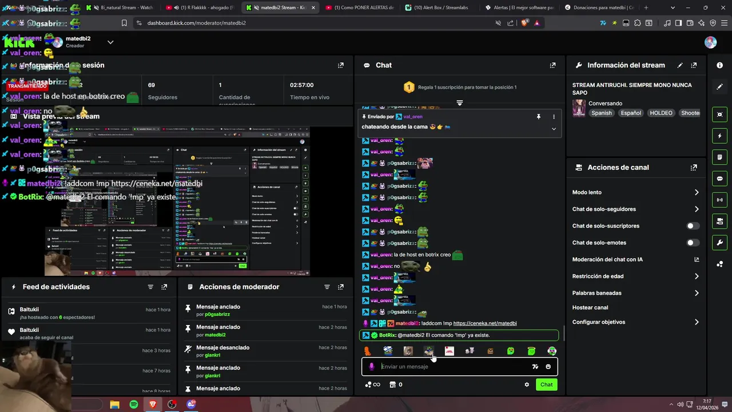Expand Chat de solo-seguidores settings
The width and height of the screenshot is (732, 412).
697,209
